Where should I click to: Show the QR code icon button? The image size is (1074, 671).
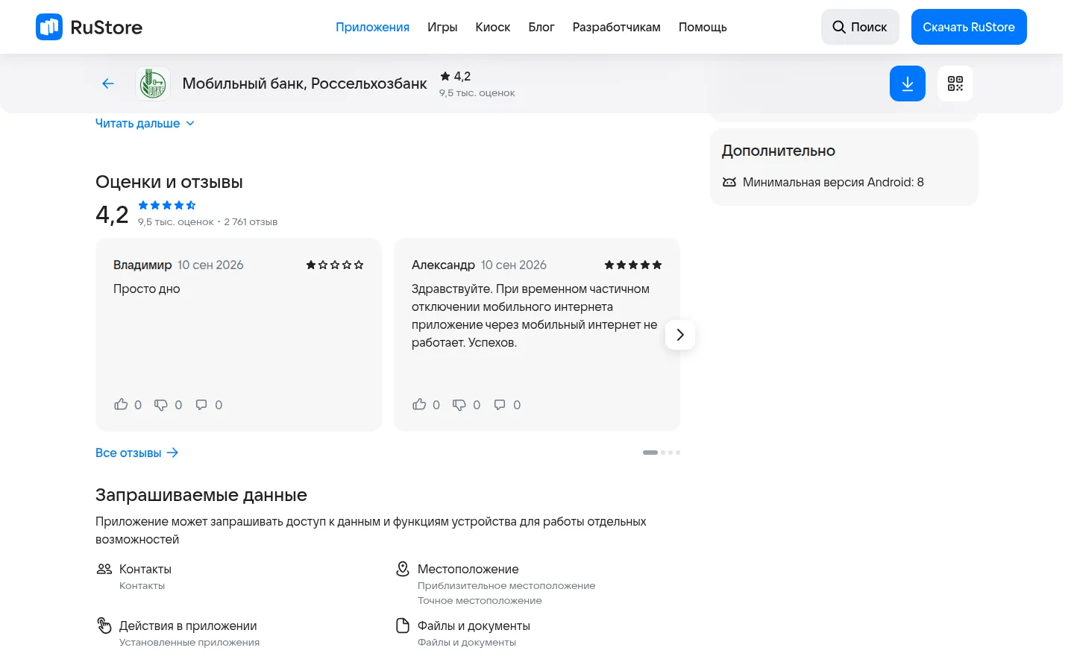[955, 84]
